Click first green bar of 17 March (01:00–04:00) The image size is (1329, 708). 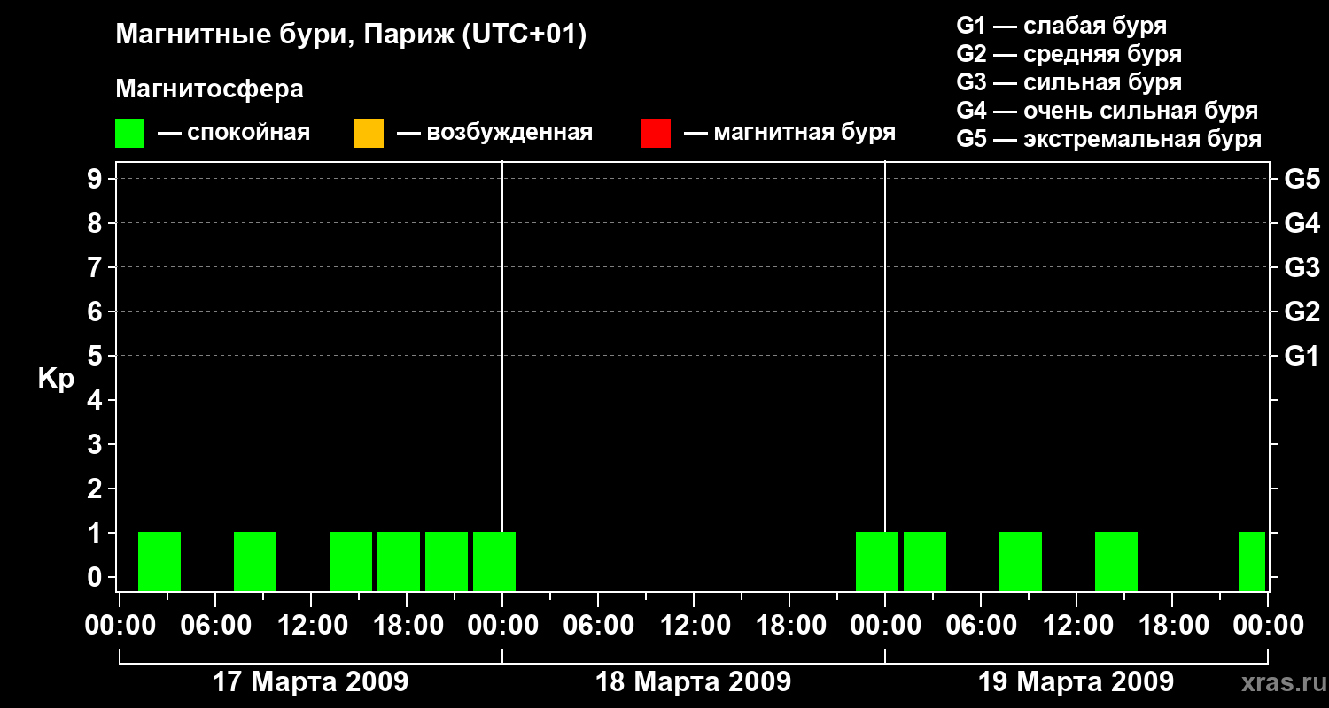(159, 561)
